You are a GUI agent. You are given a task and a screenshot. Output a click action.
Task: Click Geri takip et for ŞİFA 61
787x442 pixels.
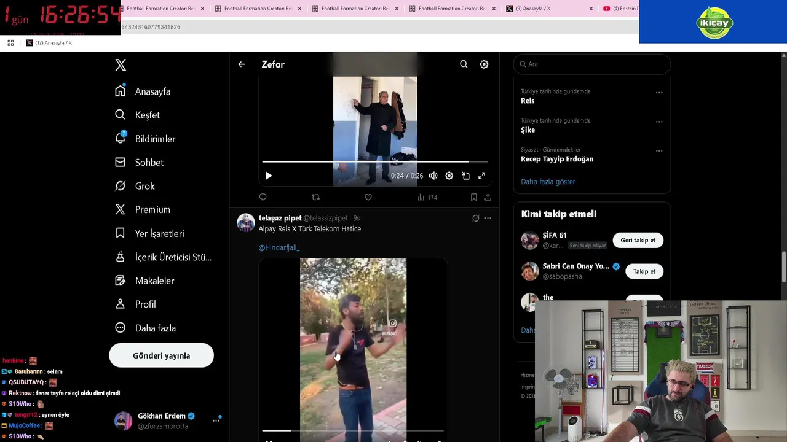[638, 240]
